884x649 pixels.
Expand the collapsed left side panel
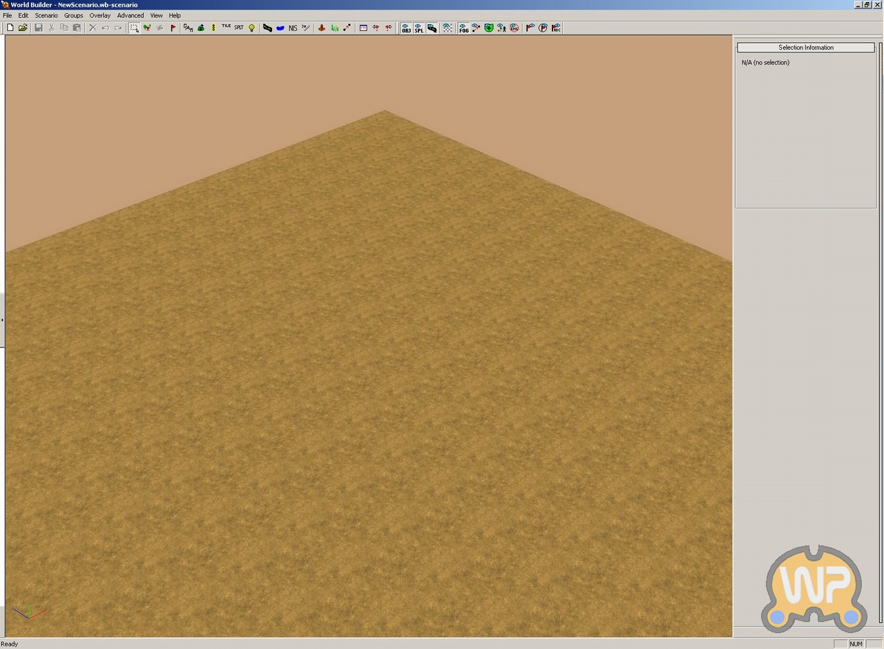pyautogui.click(x=2, y=320)
